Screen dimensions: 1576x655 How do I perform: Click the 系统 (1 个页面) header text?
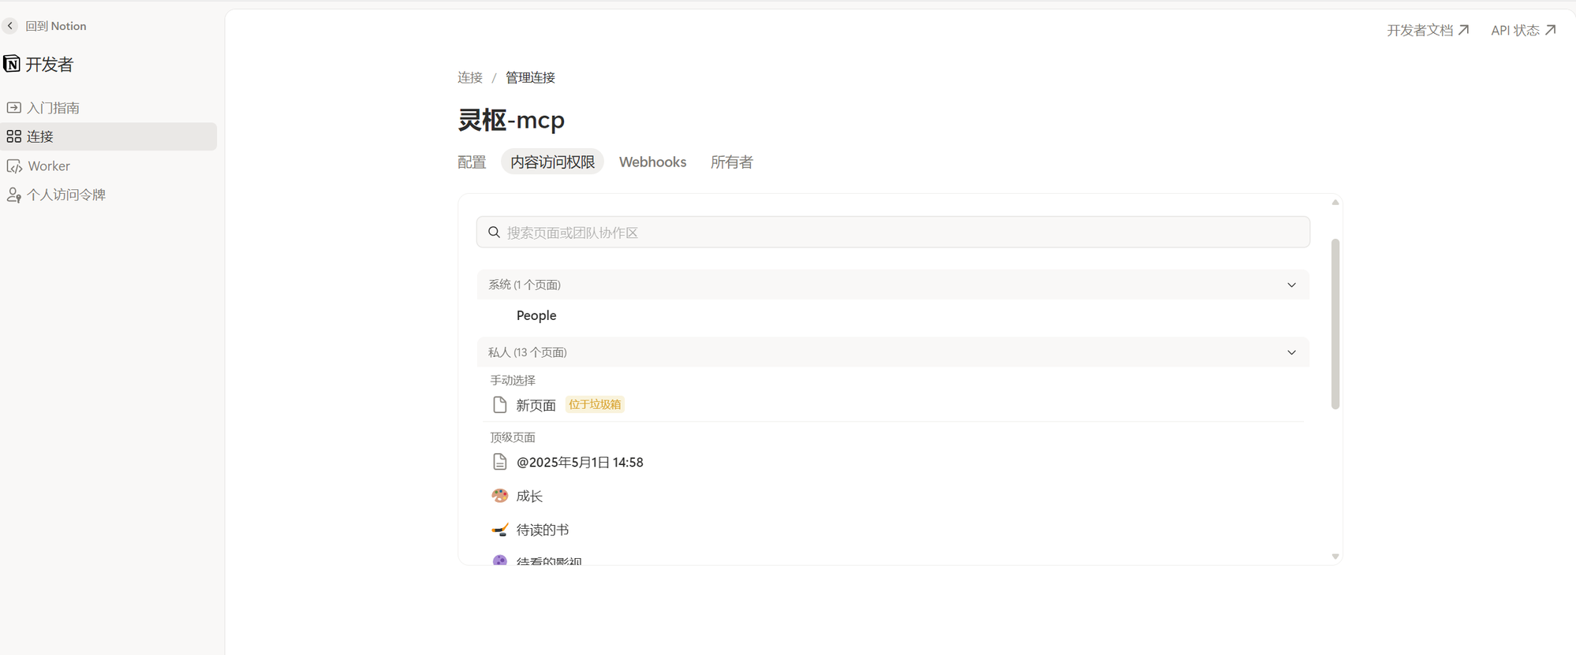coord(525,285)
